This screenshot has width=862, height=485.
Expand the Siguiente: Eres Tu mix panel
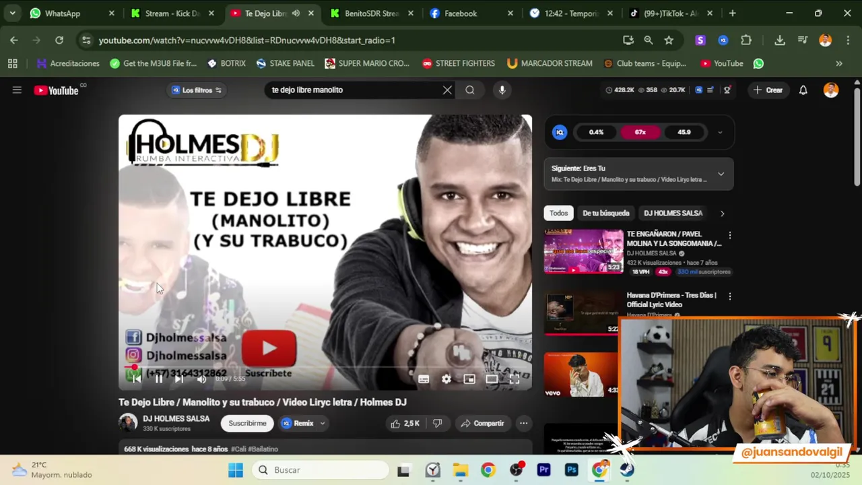[x=721, y=174]
